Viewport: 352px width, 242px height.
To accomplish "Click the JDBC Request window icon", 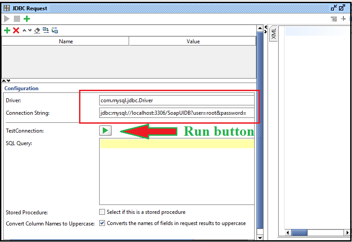I will coord(7,8).
